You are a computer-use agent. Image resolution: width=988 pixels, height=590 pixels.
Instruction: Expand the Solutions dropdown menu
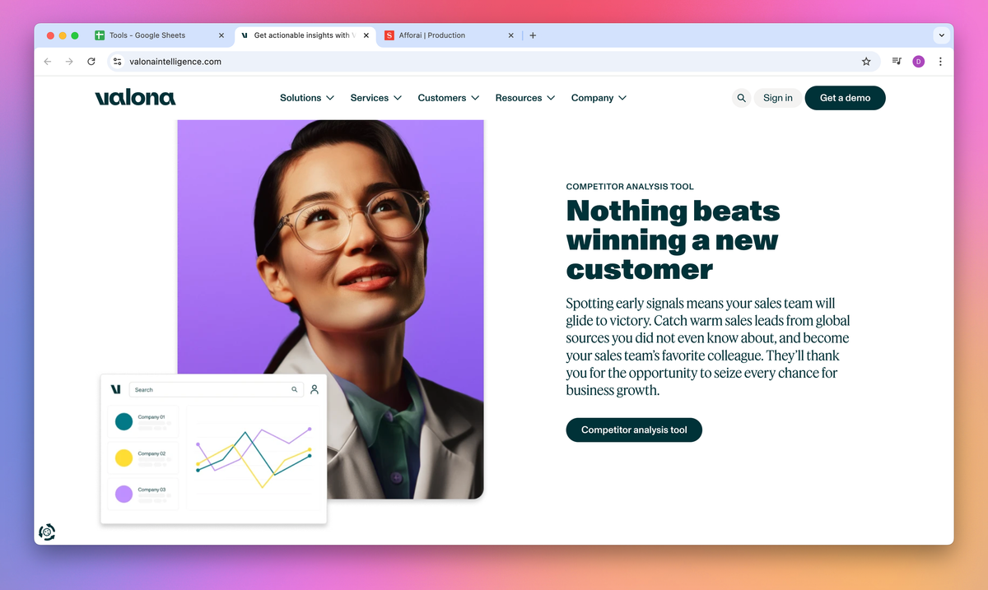[x=307, y=98]
